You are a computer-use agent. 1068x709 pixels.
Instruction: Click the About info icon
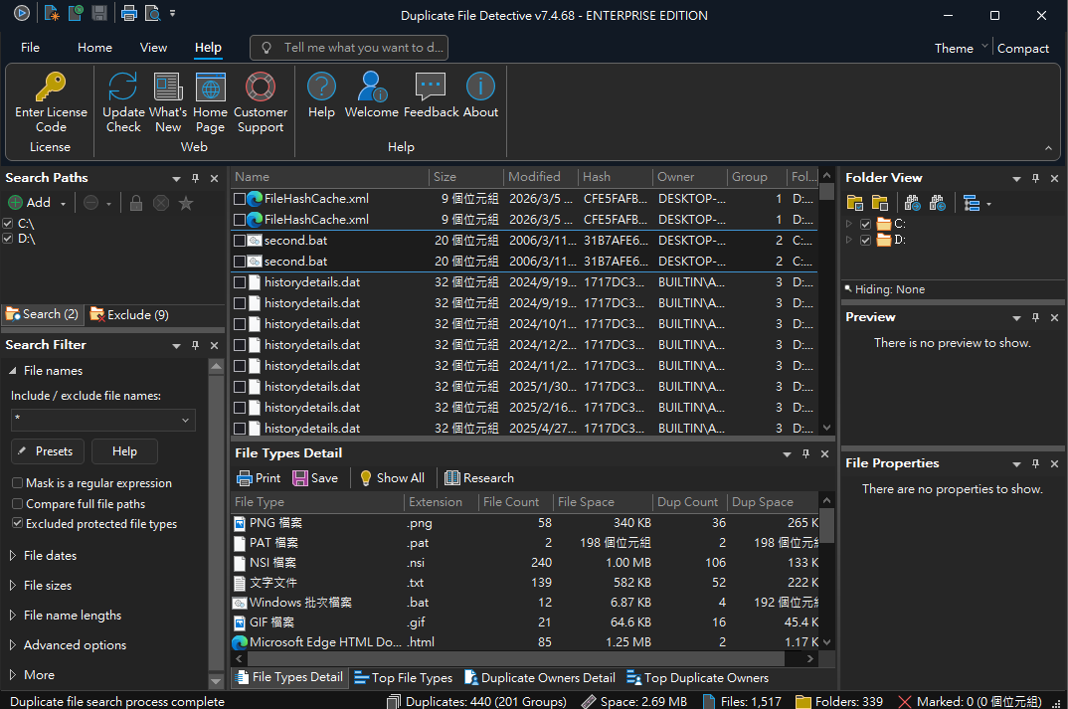click(x=480, y=88)
